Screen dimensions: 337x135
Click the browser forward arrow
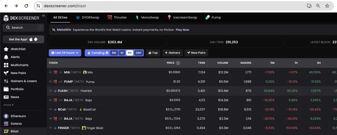[16, 6]
